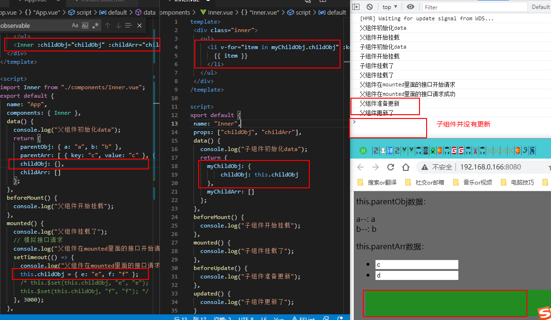Image resolution: width=551 pixels, height=320 pixels.
Task: Click the green smiley face bookmark icon
Action: [433, 151]
